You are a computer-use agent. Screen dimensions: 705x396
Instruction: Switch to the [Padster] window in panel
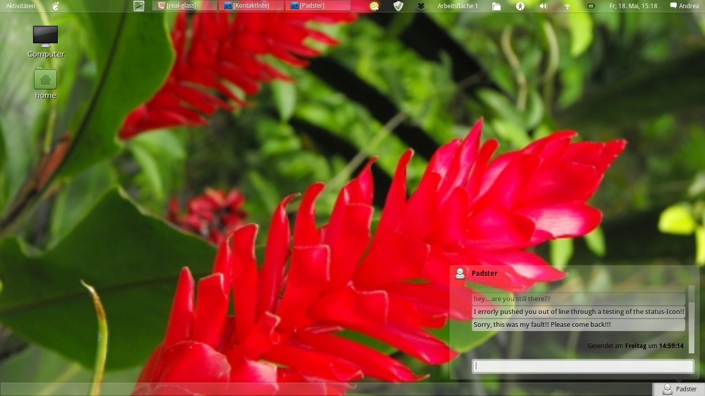coord(318,6)
